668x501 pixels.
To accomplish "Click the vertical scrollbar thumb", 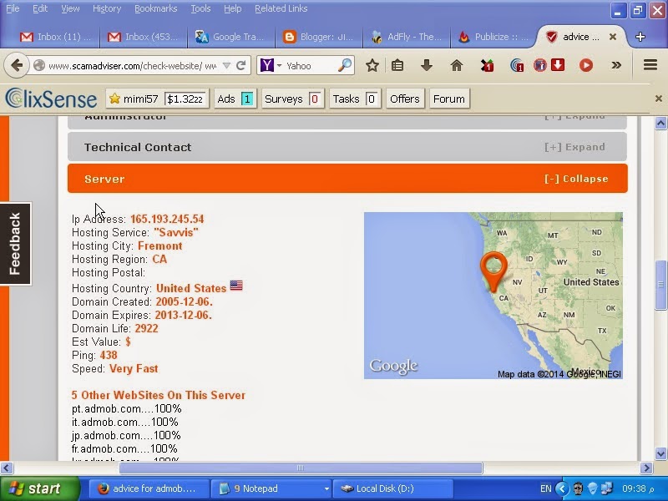I will (x=660, y=285).
